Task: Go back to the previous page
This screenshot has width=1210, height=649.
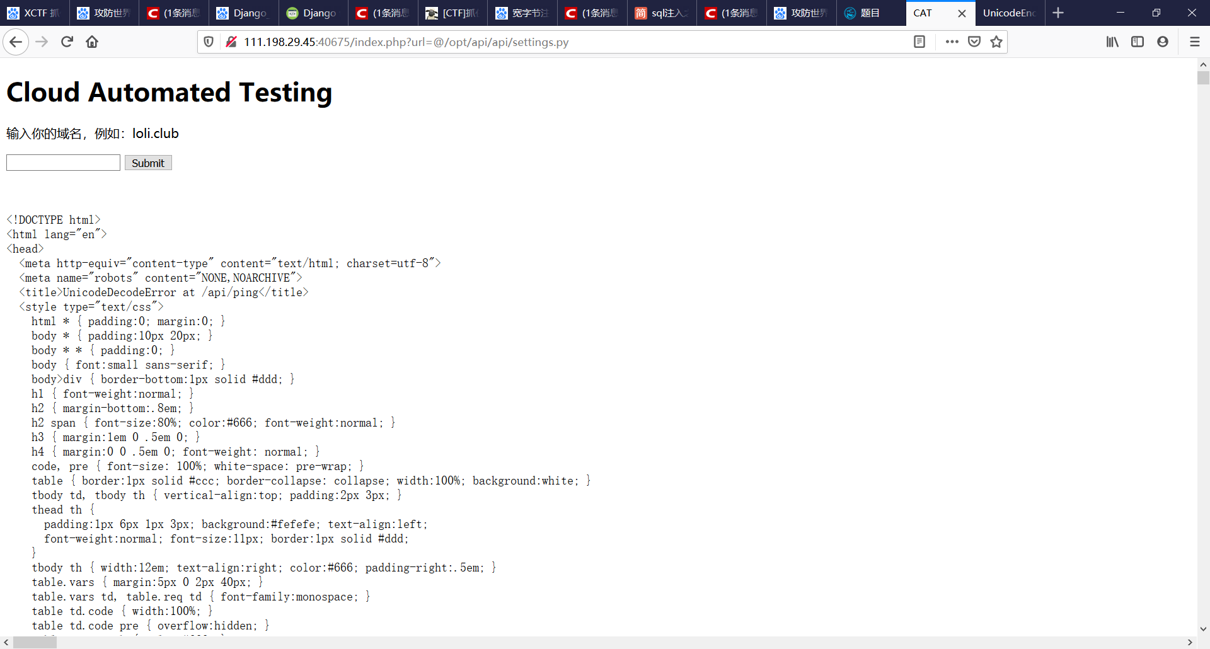Action: tap(16, 42)
